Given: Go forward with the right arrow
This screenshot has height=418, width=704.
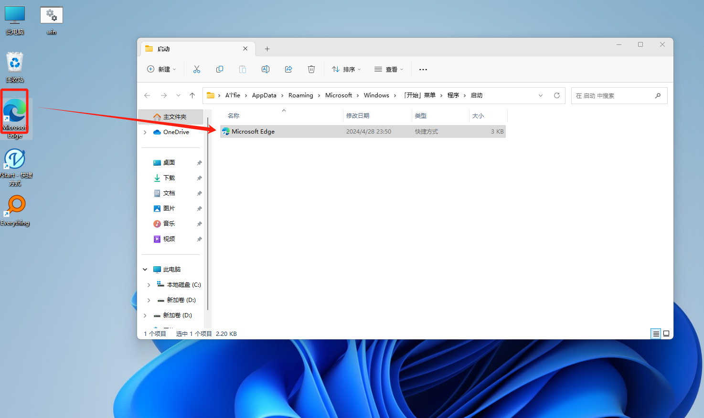Looking at the screenshot, I should [x=164, y=95].
